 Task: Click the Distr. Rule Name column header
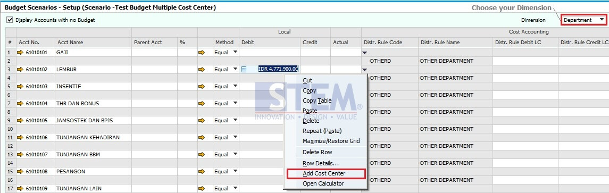click(x=456, y=43)
